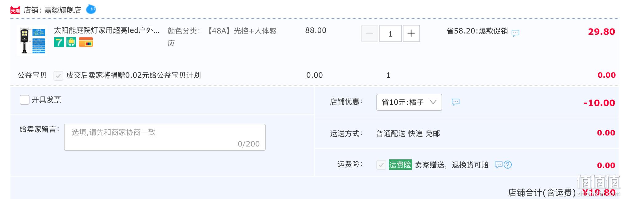Open the blue Wangwang chat icon
Viewport: 623px width, 199px height.
coord(91,9)
